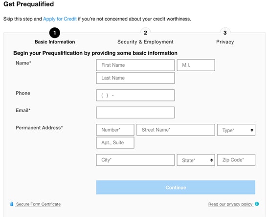Select step 3 circle above Privacy
Screen dimensions: 269x217
coord(225,33)
